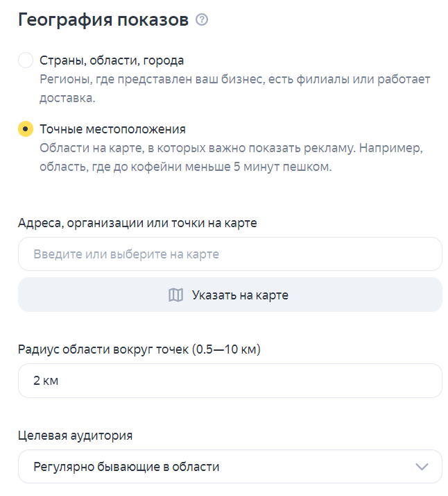Image resolution: width=448 pixels, height=496 pixels.
Task: Focus the Введите или выберите на карте field
Action: coord(230,254)
